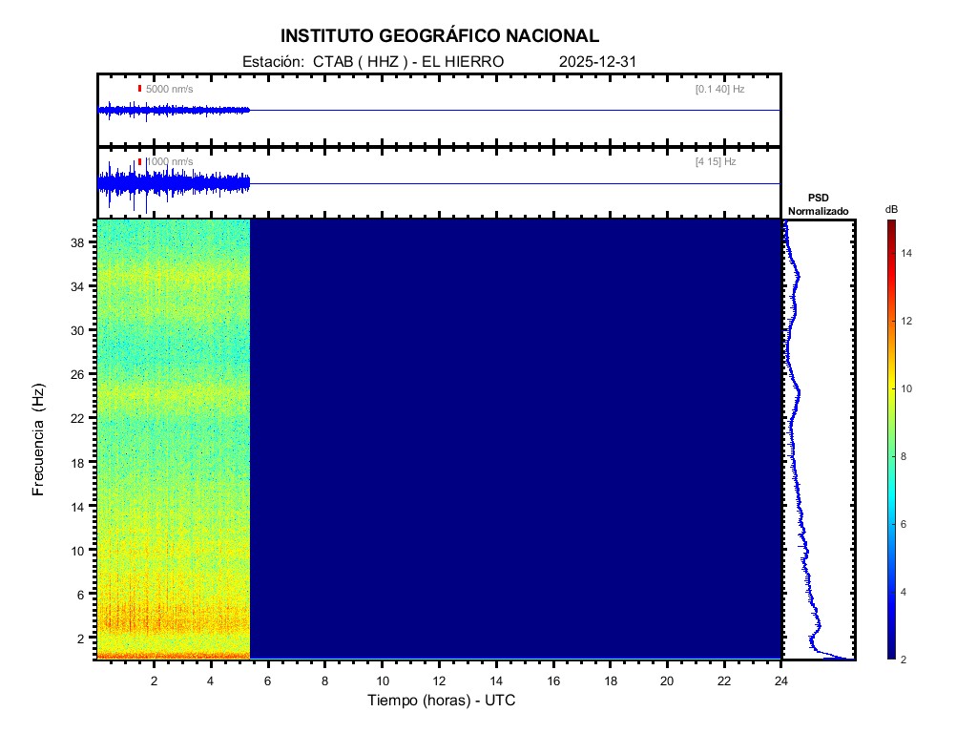Image resolution: width=977 pixels, height=733 pixels.
Task: Click the 12 hour tick on the time axis
Action: coord(439,681)
